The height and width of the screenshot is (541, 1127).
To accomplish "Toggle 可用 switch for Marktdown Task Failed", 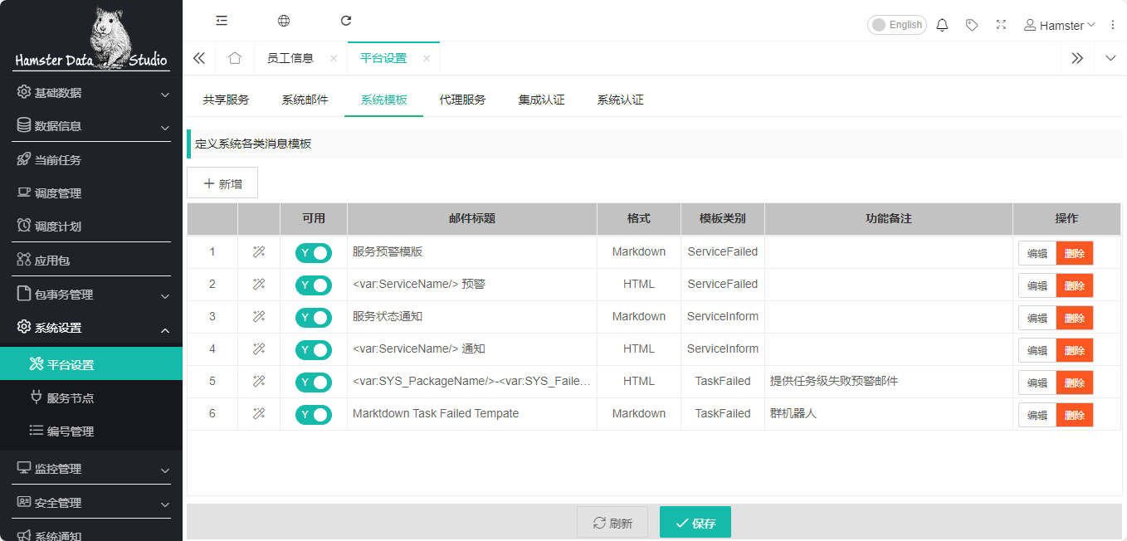I will (314, 414).
